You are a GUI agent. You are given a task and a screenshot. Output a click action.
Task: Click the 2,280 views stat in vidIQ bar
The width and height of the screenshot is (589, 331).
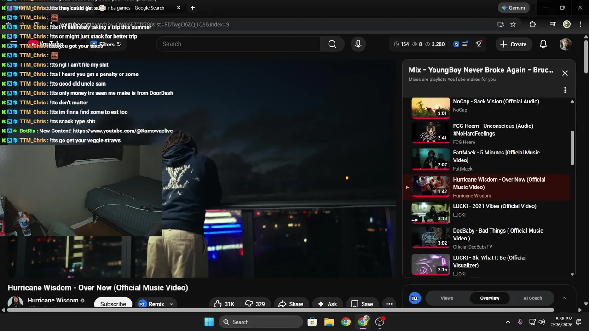(x=435, y=44)
